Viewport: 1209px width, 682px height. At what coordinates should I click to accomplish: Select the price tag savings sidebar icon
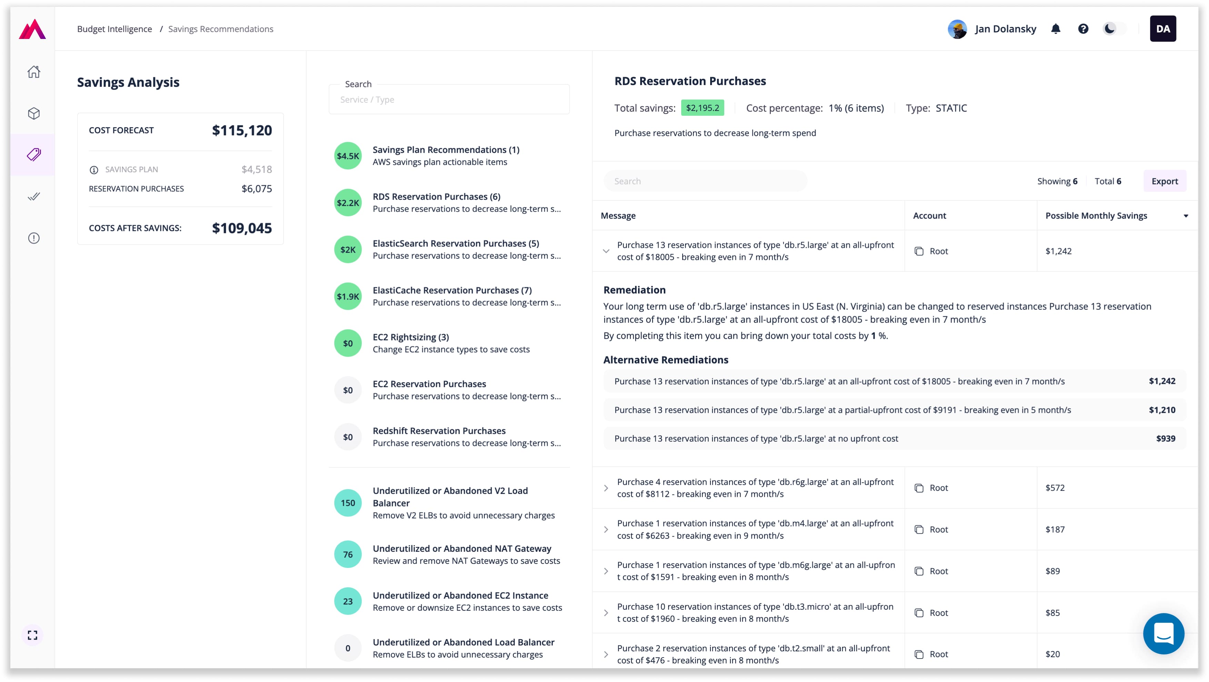pyautogui.click(x=33, y=155)
